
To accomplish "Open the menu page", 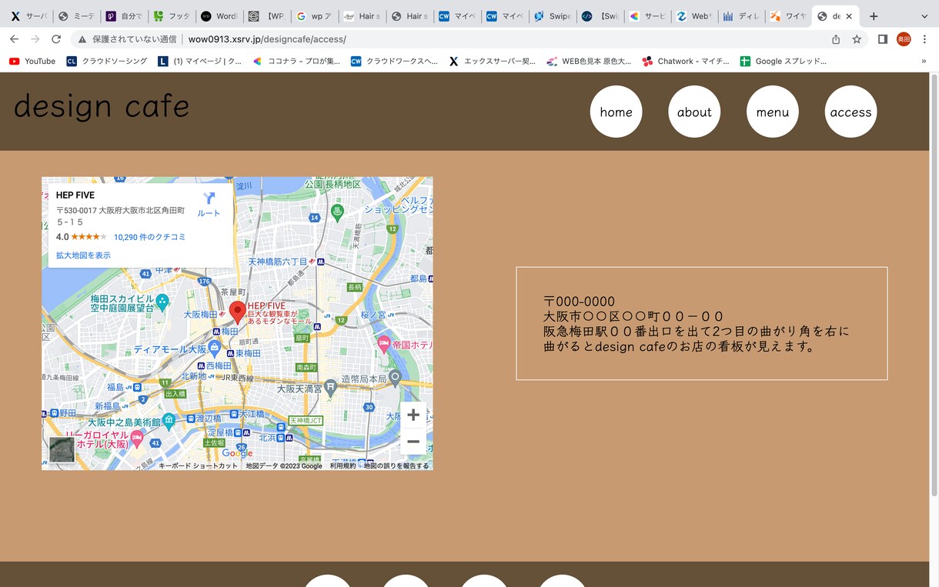I will pyautogui.click(x=773, y=112).
